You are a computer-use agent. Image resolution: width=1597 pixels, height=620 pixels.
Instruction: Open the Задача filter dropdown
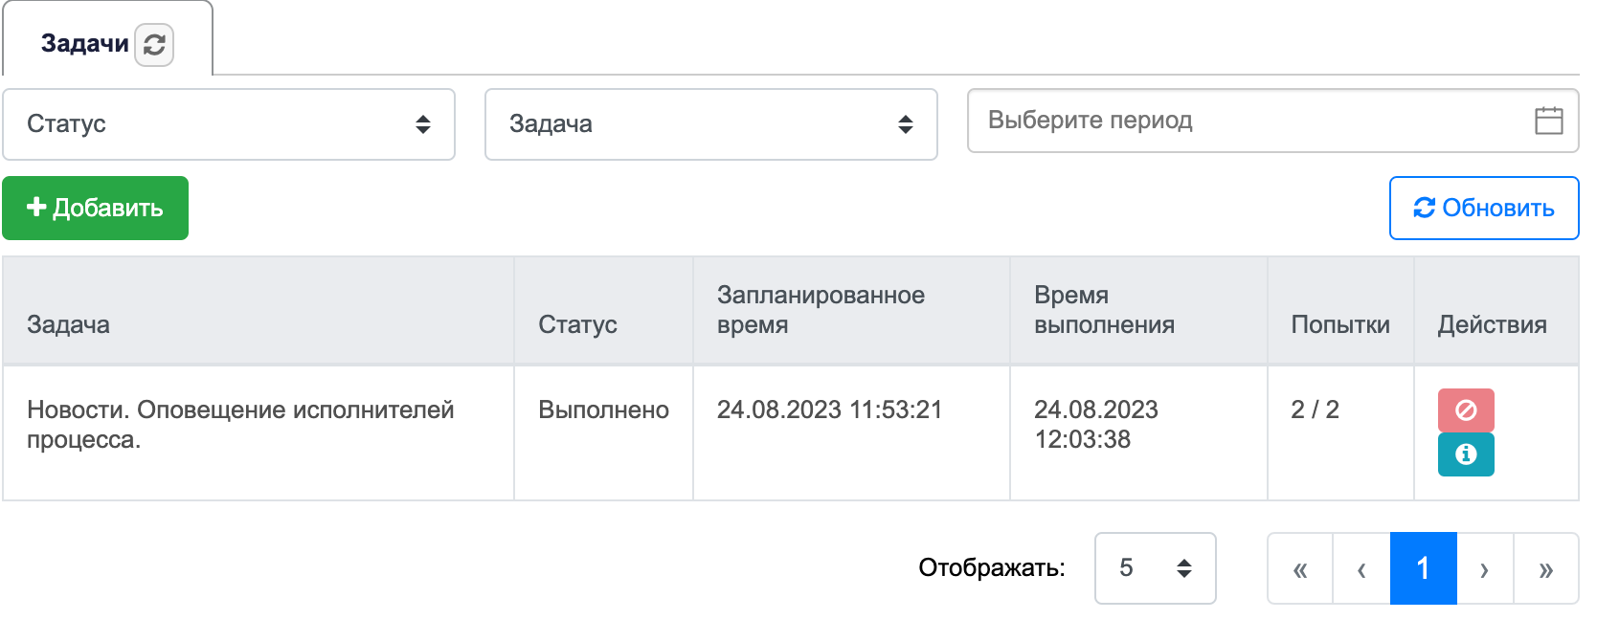pyautogui.click(x=711, y=124)
